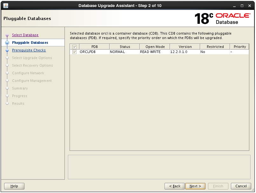This screenshot has width=256, height=193.
Task: Select the Restricted 'No' cell
Action: 215,52
